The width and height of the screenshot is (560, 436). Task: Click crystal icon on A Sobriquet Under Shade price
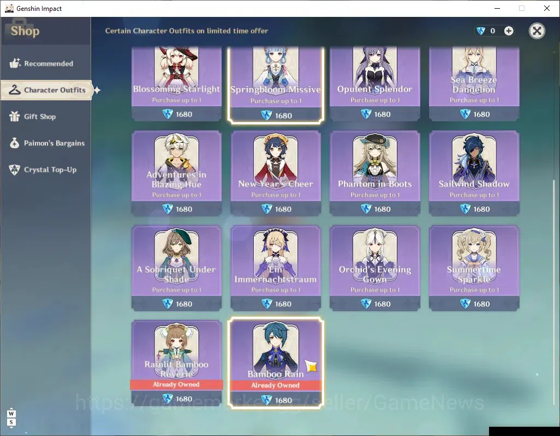(168, 304)
